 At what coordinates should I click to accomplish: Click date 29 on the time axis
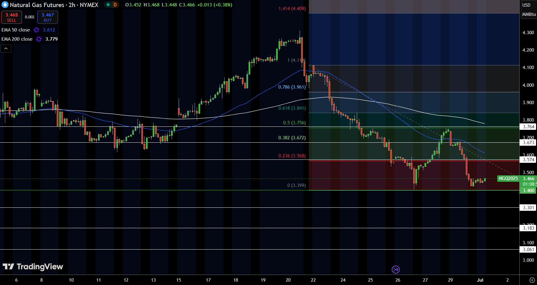click(x=451, y=280)
